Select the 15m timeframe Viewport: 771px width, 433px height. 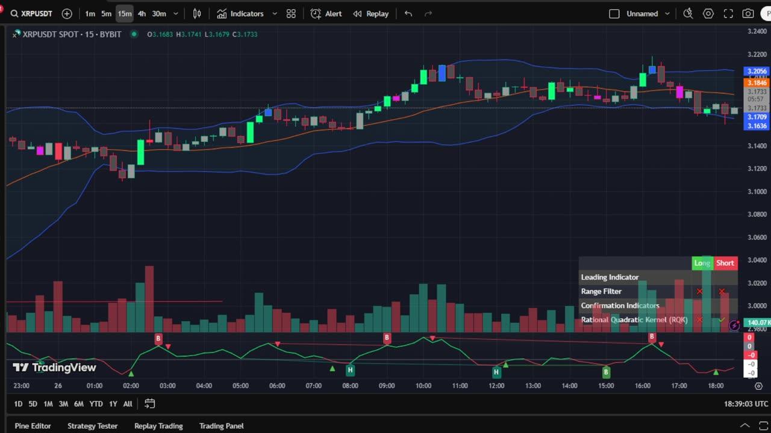[x=125, y=13]
